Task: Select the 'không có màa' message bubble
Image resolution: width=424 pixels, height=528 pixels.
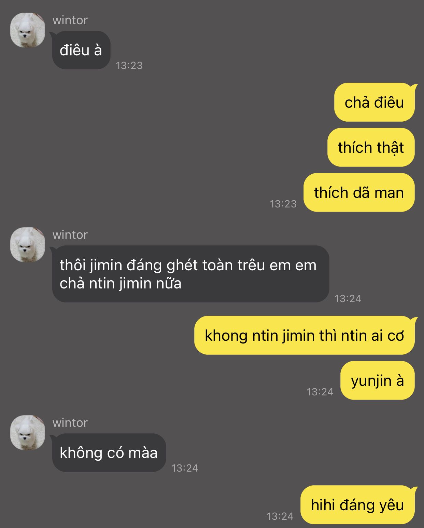Action: pyautogui.click(x=109, y=453)
